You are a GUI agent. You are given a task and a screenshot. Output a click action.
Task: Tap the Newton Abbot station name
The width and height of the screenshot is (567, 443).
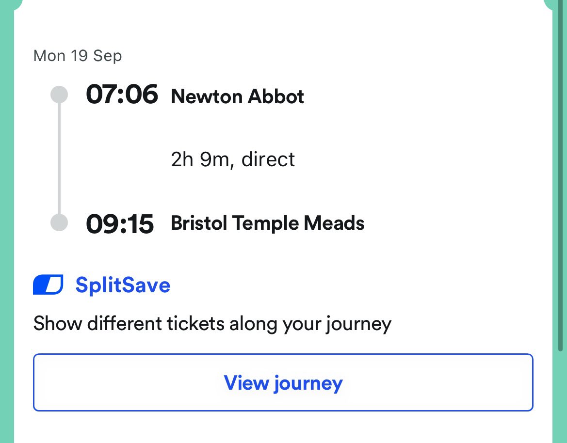237,96
